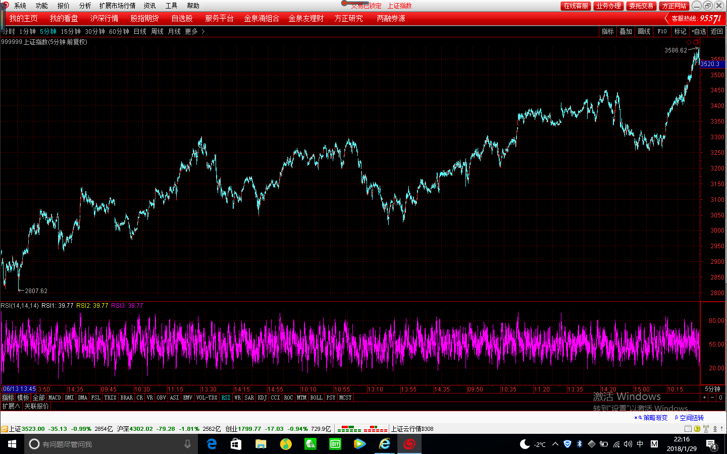
Task: Switch to 沪深行情 tab
Action: (104, 18)
